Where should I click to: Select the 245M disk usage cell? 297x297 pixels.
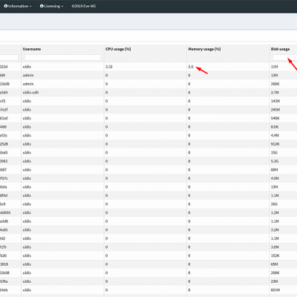point(275,110)
